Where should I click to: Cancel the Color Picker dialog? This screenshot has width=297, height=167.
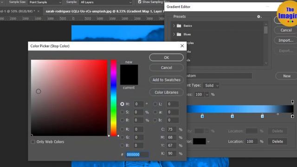166,68
